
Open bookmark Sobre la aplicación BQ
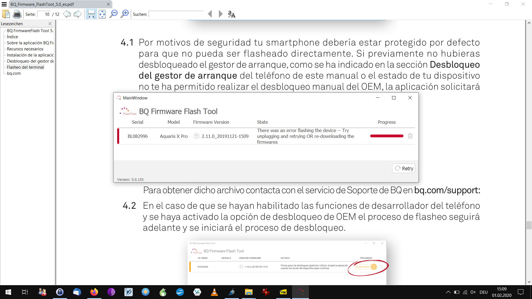(x=30, y=43)
